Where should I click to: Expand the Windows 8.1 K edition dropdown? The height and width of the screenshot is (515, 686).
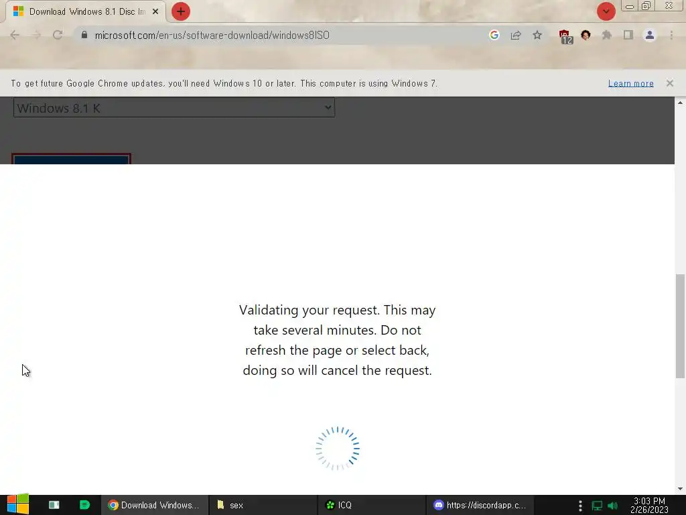(174, 108)
